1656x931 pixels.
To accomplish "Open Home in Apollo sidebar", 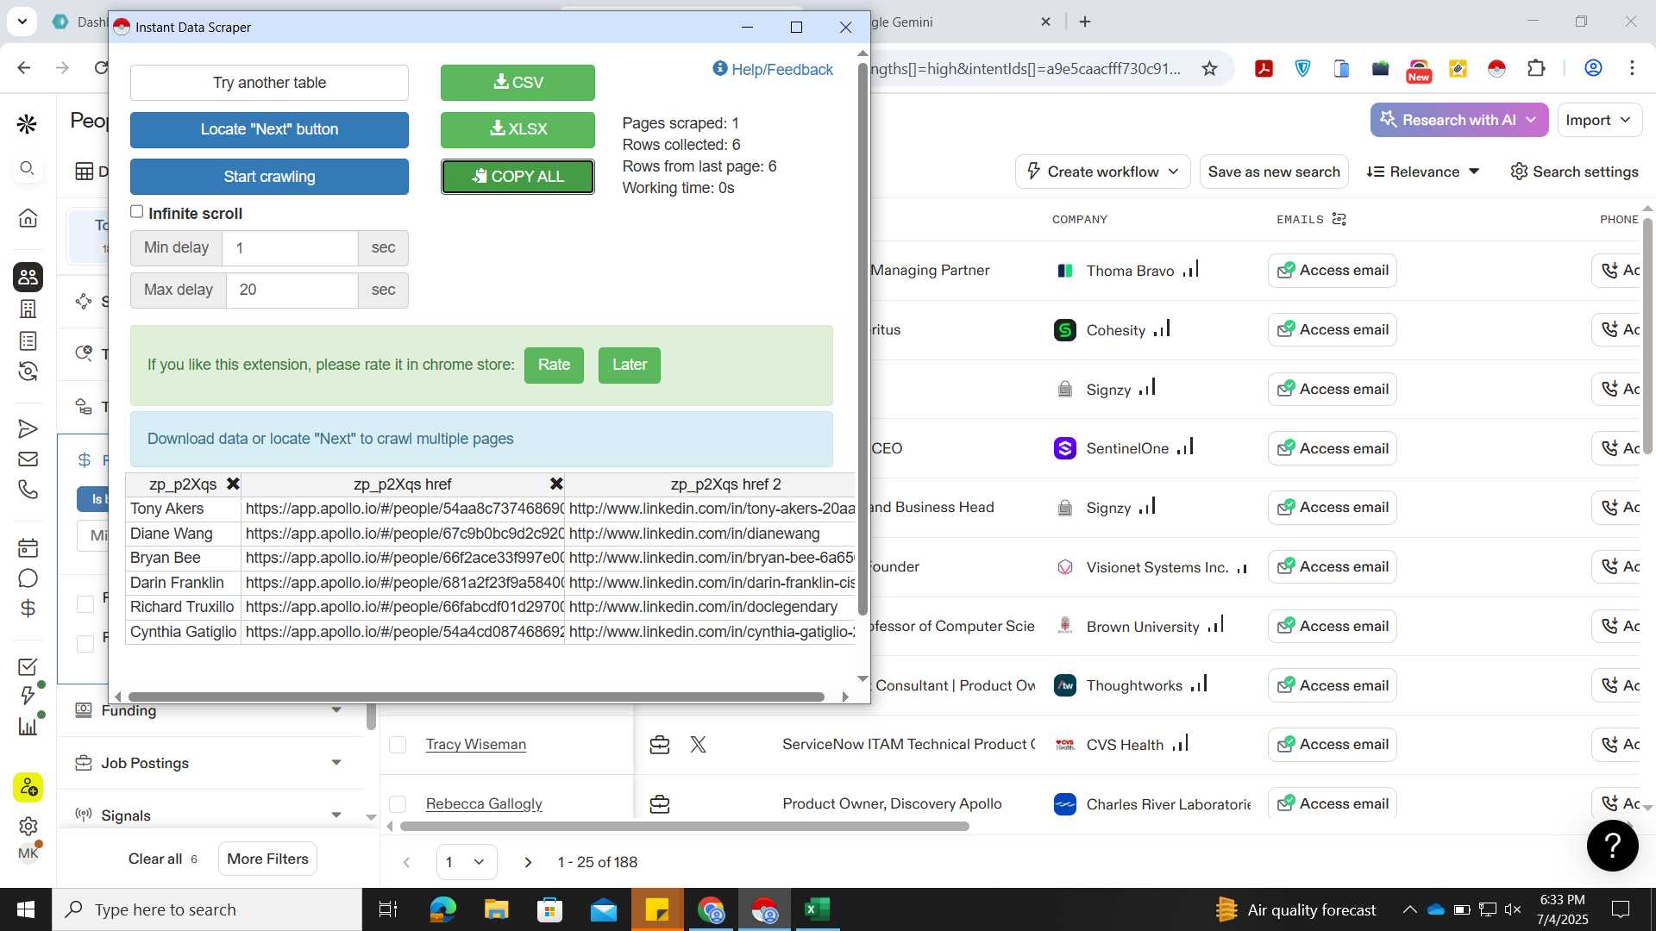I will pyautogui.click(x=28, y=217).
